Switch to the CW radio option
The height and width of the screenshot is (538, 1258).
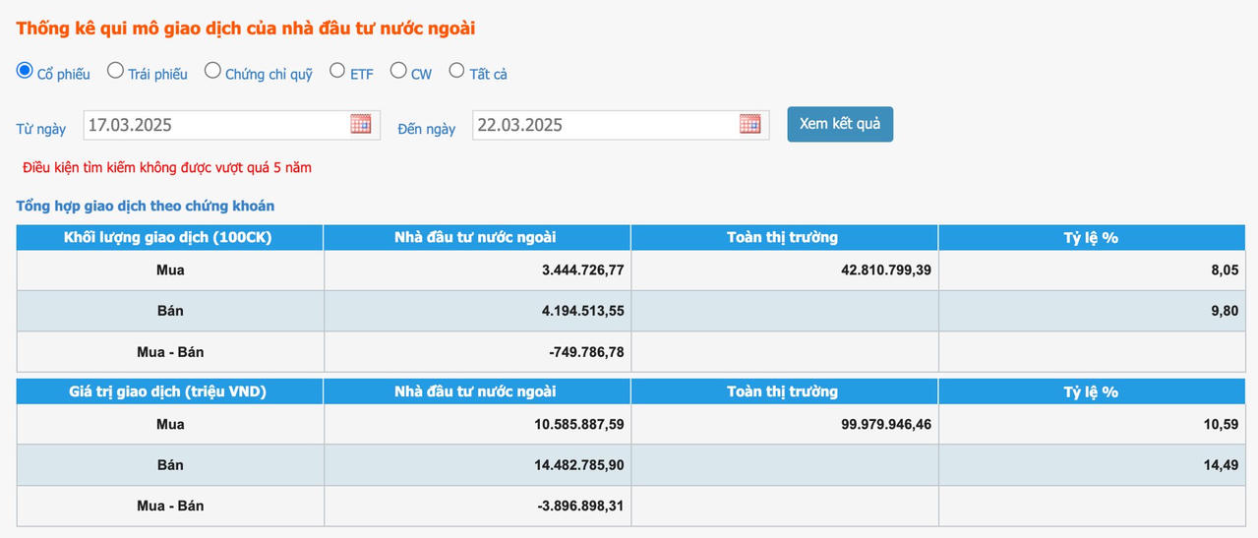point(398,71)
